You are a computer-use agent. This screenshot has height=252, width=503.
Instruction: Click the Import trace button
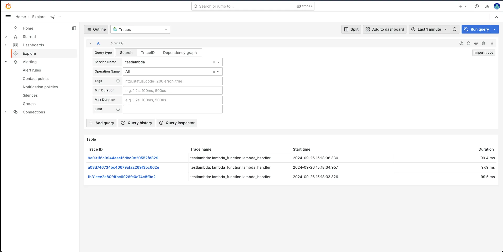tap(484, 53)
